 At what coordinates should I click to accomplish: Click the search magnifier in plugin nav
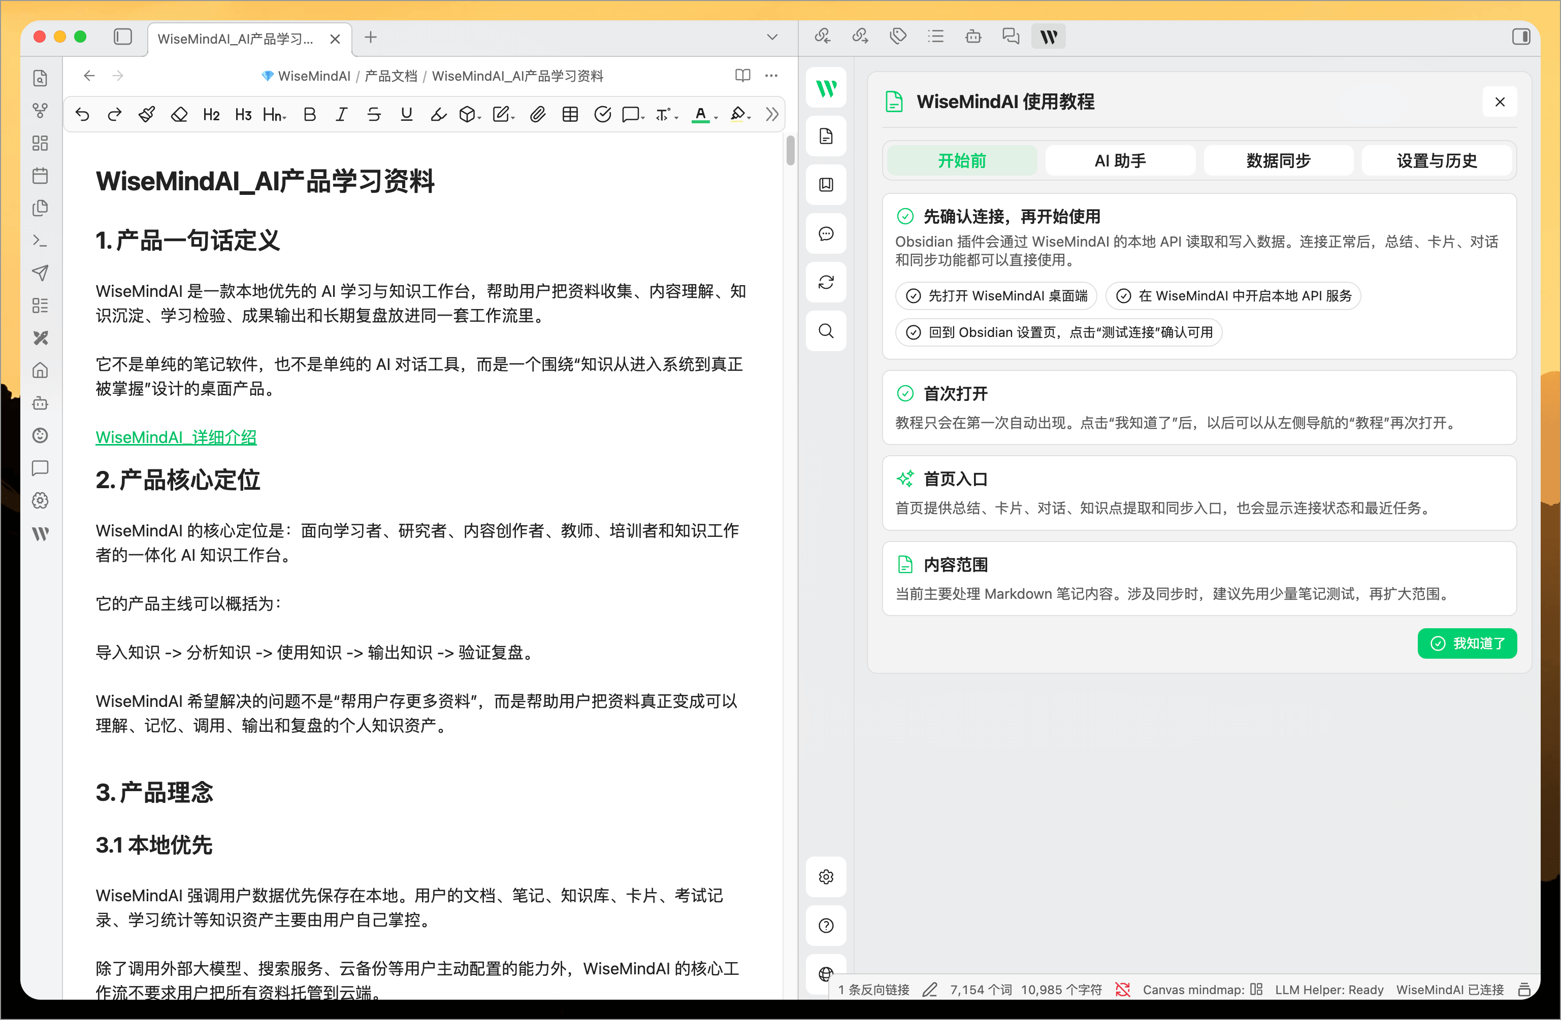pyautogui.click(x=826, y=330)
